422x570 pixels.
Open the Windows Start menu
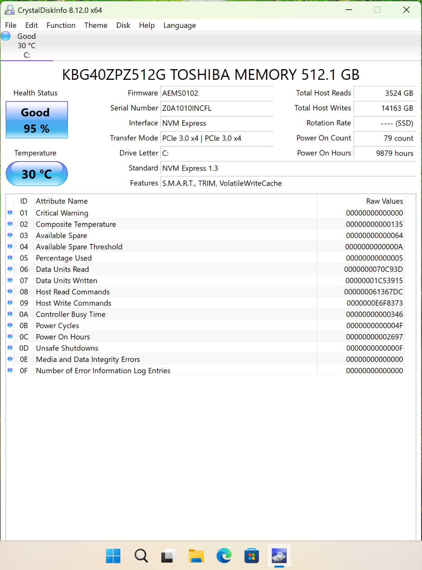click(x=113, y=556)
